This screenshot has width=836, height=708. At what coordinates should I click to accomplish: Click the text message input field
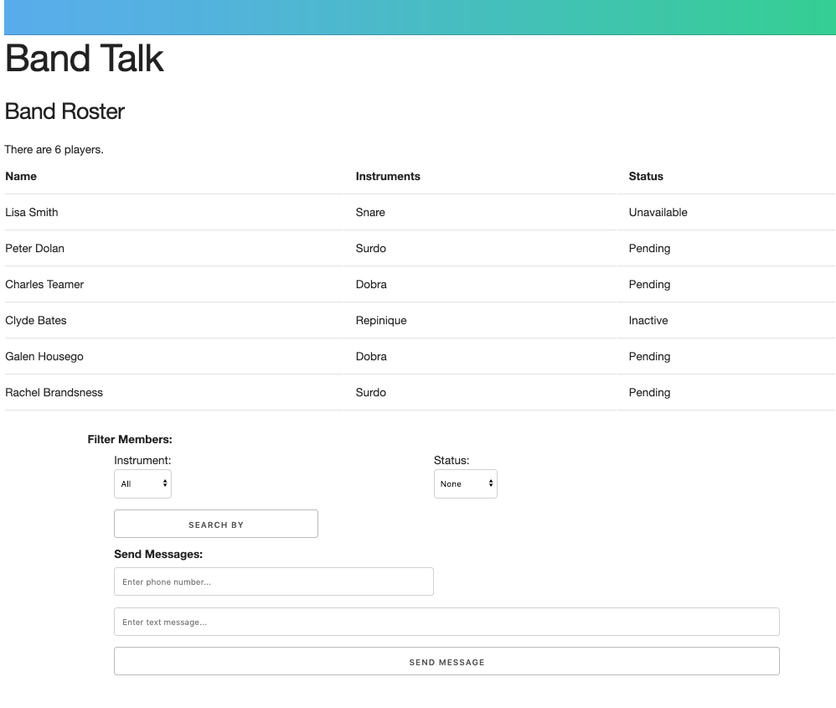(446, 621)
